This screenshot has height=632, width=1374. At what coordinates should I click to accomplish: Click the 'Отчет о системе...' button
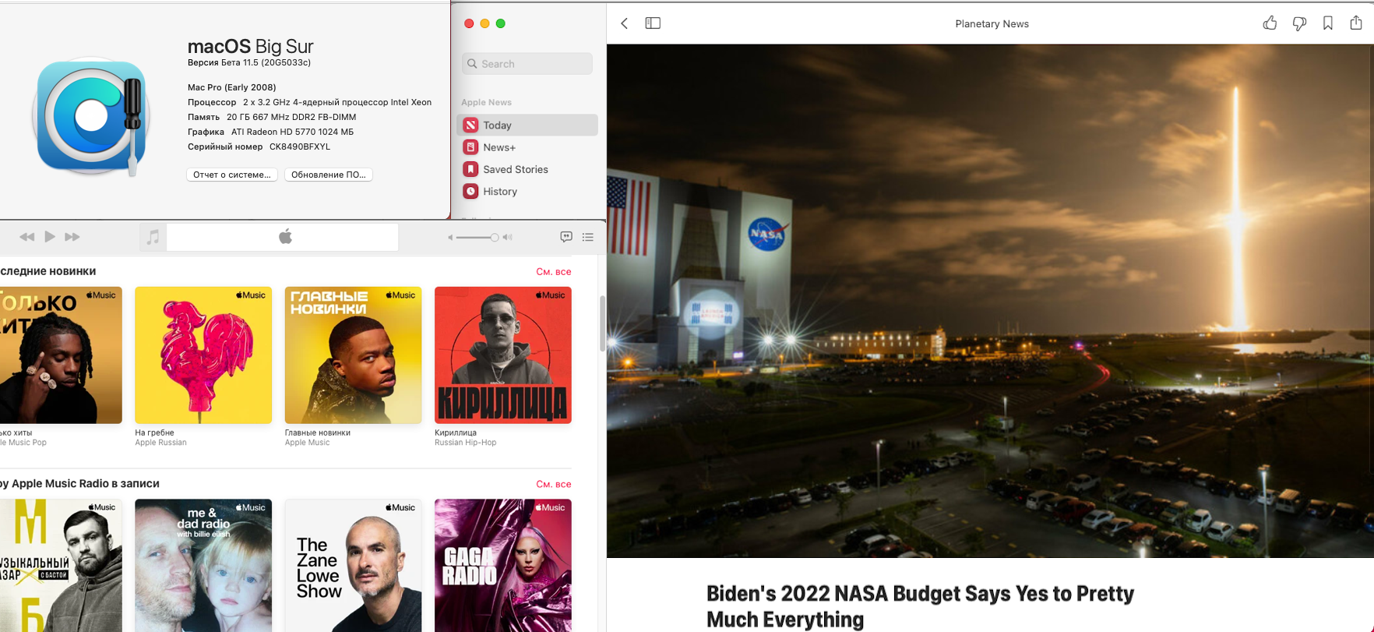tap(232, 175)
